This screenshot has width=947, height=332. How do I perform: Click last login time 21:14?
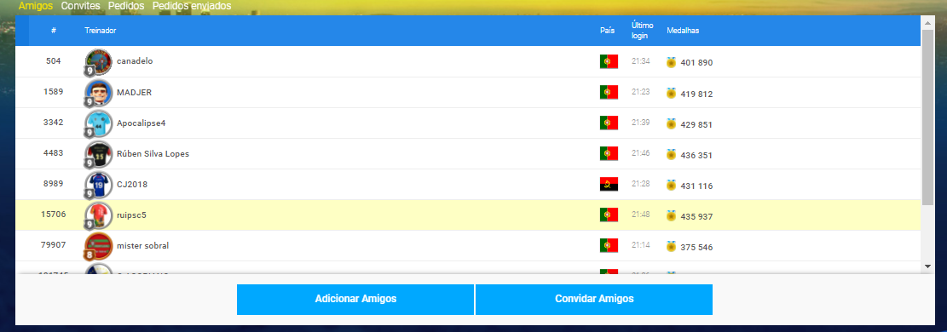click(641, 245)
